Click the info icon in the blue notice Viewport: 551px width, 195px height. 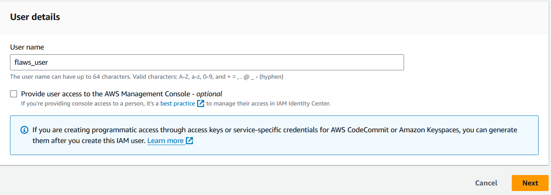click(x=24, y=130)
